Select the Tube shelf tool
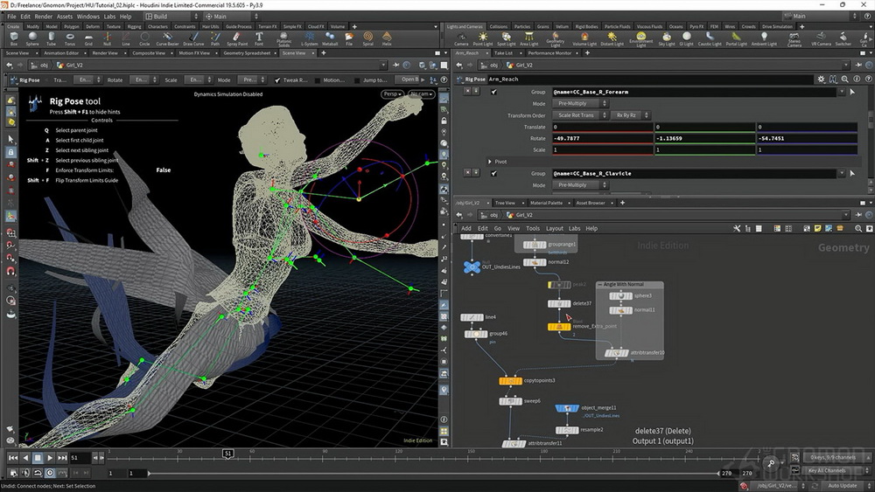This screenshot has height=492, width=875. point(51,38)
